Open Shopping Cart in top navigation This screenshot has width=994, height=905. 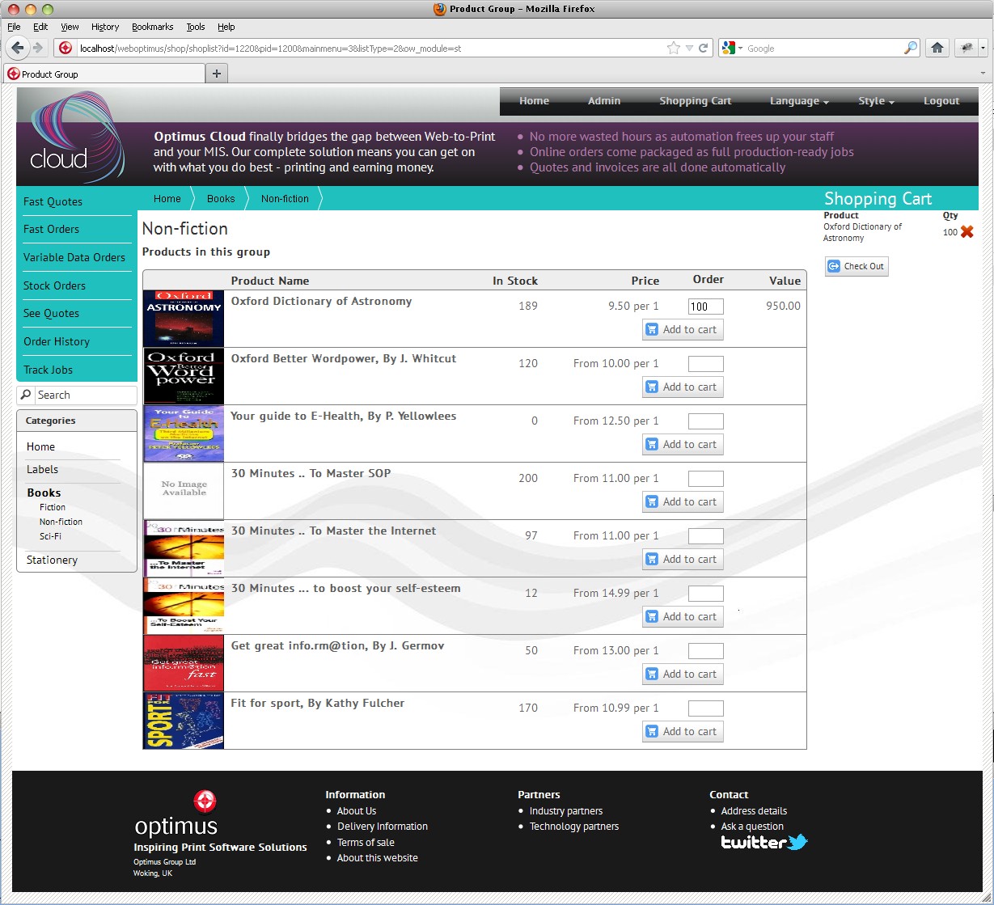coord(695,101)
